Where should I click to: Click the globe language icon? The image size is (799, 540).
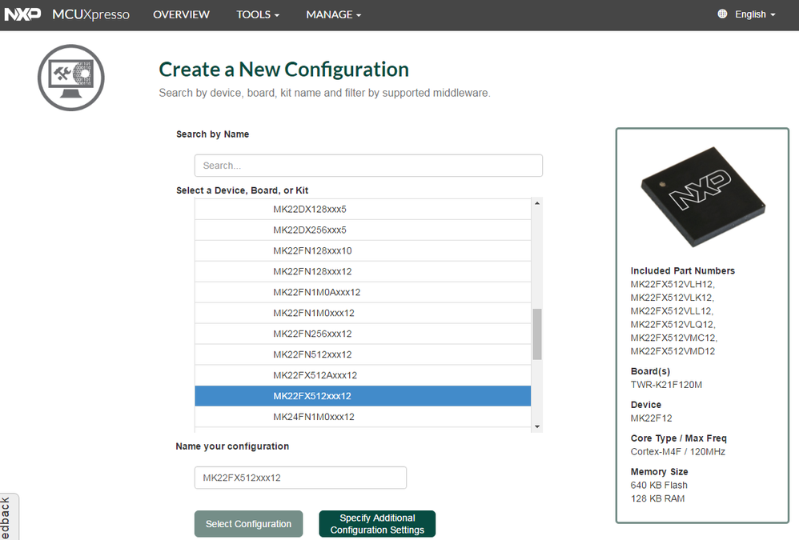723,14
